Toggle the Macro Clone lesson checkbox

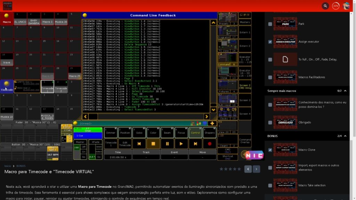coord(270,150)
